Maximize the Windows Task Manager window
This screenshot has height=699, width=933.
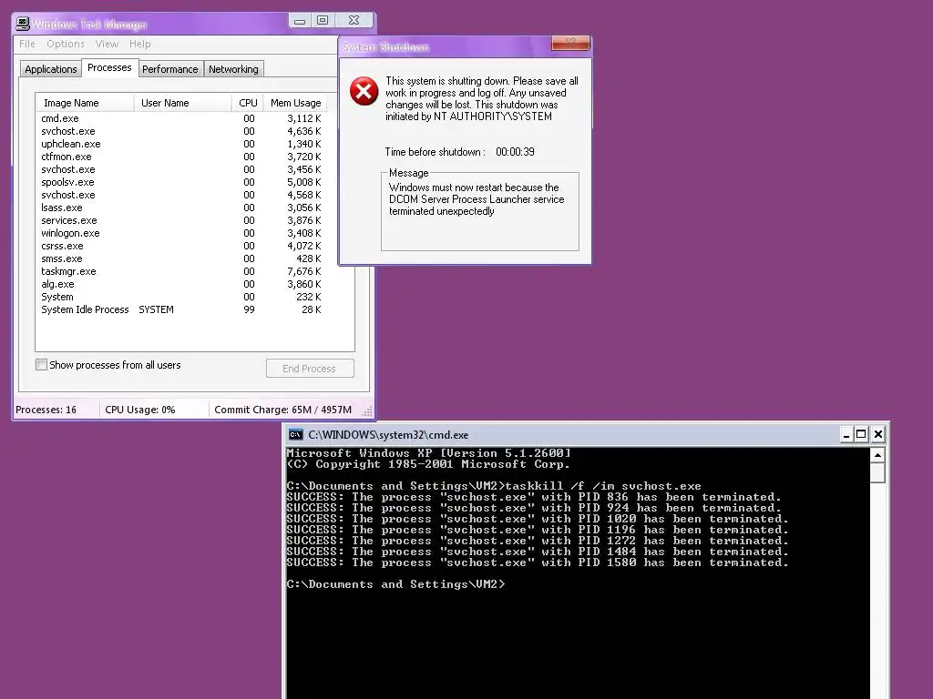(x=323, y=21)
